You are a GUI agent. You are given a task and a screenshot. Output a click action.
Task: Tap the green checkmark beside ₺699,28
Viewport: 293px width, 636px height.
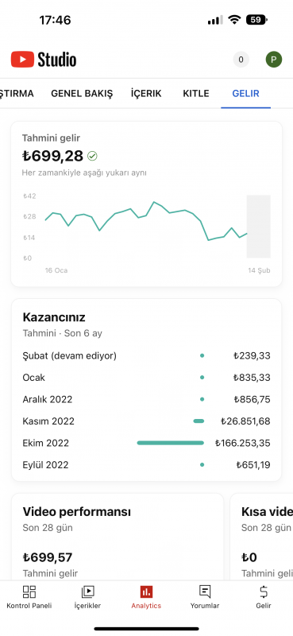[x=92, y=156]
